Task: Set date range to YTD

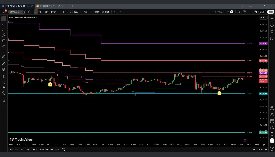Action: (42, 149)
